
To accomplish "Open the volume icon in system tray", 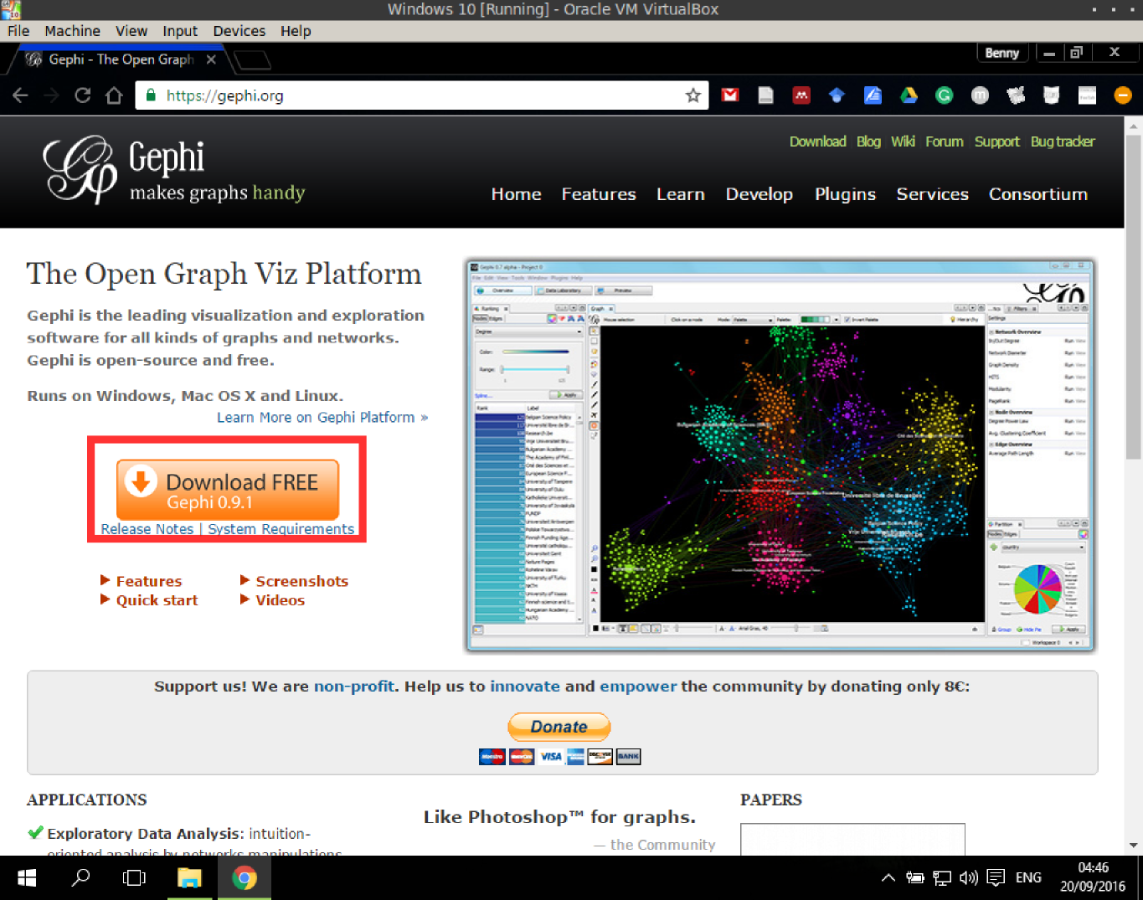I will (968, 877).
